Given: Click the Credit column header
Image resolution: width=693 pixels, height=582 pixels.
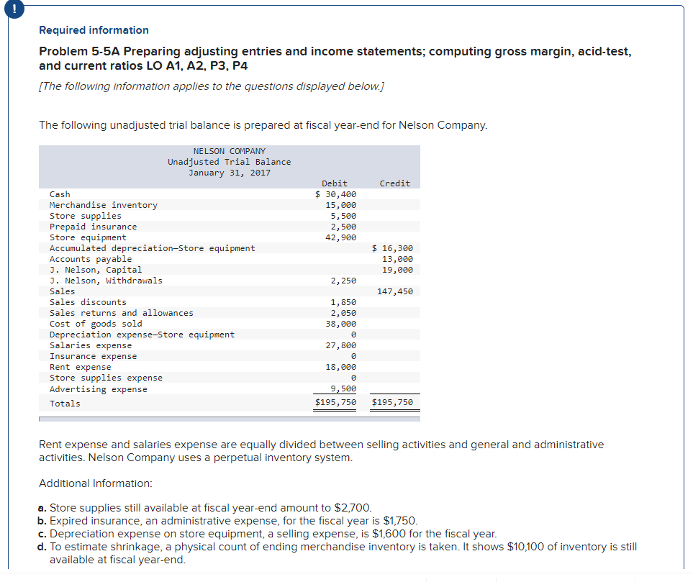Looking at the screenshot, I should (394, 183).
